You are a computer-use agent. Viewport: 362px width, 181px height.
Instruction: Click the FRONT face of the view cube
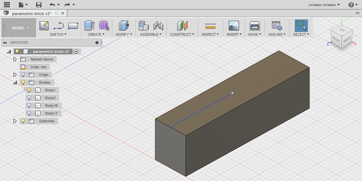coord(336,40)
